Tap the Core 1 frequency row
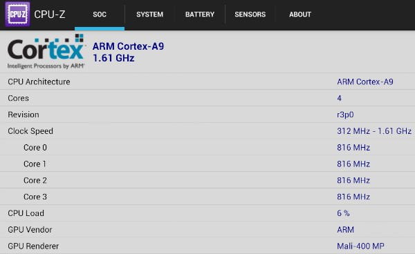Image resolution: width=415 pixels, height=254 pixels. (207, 164)
